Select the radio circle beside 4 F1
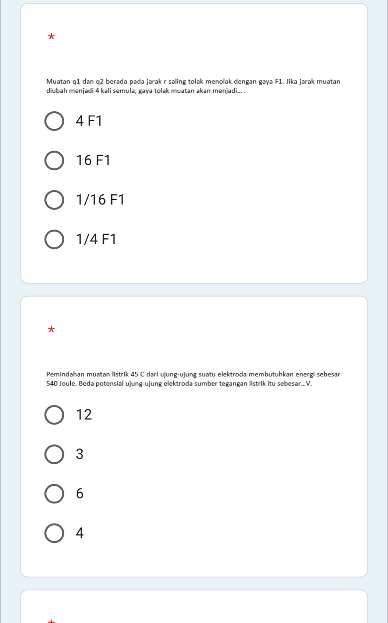The image size is (388, 623). click(x=54, y=121)
